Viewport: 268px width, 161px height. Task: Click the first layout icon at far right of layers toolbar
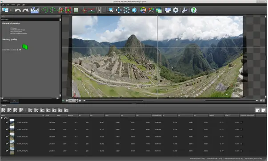tap(257, 111)
